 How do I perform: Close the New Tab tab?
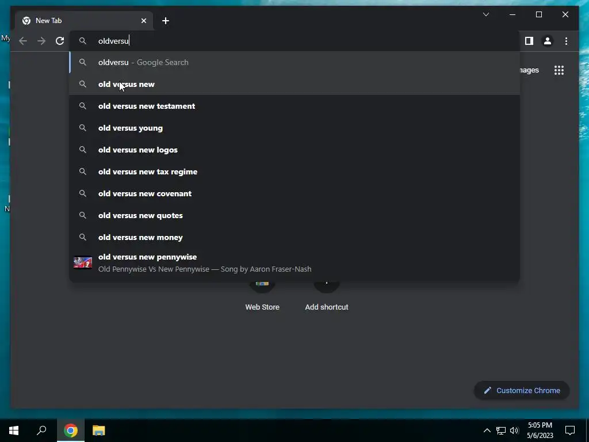click(143, 21)
